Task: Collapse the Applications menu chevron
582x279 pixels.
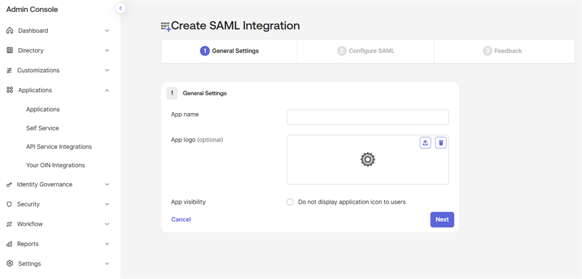Action: (x=107, y=90)
